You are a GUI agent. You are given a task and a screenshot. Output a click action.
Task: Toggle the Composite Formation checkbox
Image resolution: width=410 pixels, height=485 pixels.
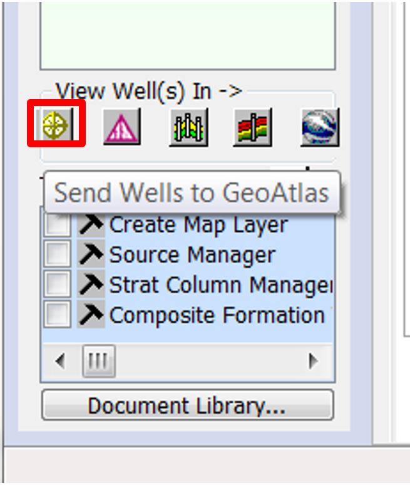pyautogui.click(x=58, y=314)
